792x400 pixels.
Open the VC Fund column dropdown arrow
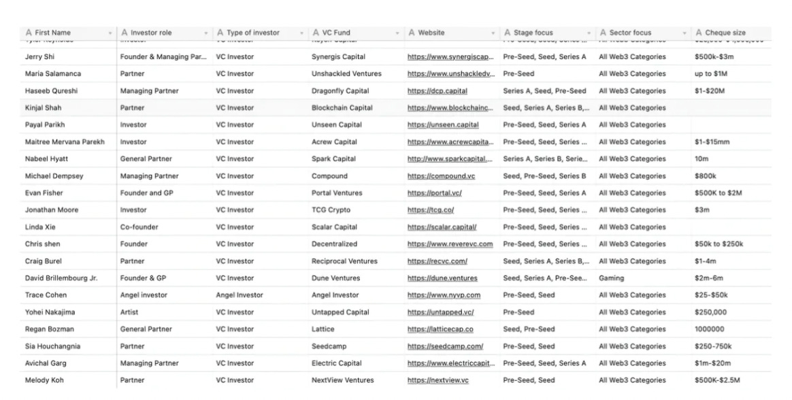coord(397,33)
